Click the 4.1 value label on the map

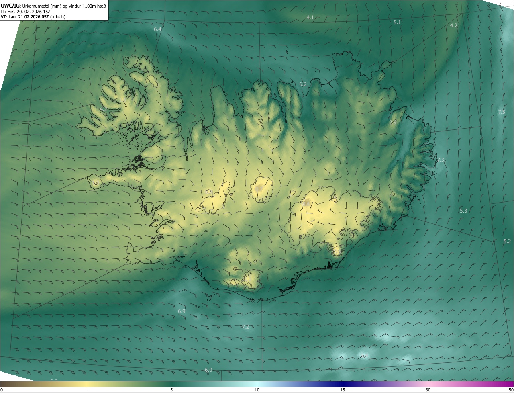(x=310, y=17)
